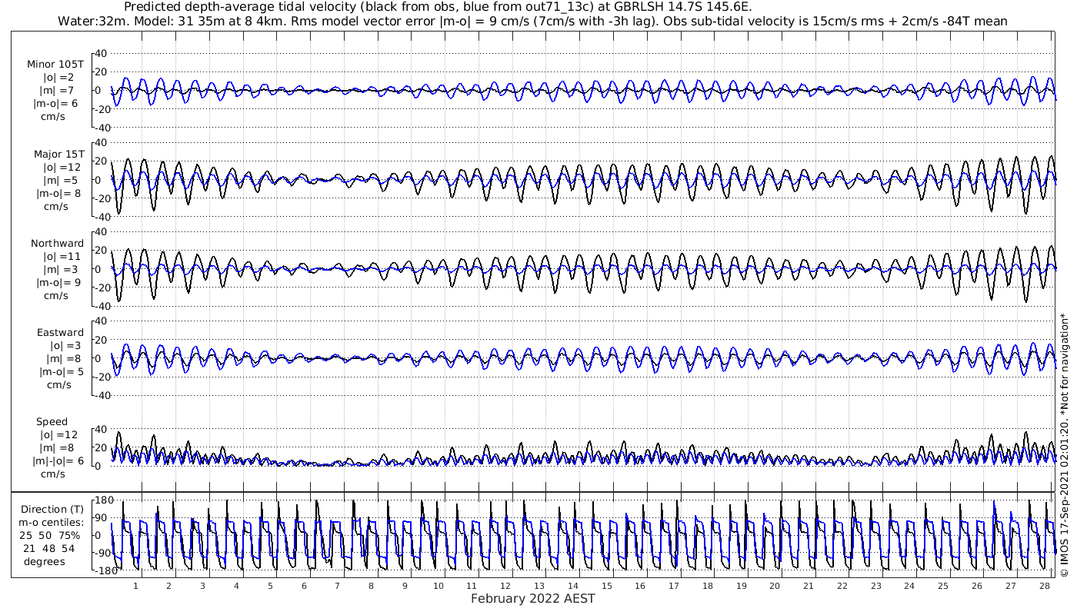Screen dimensions: 1077x615
Task: Click '|o| =2' in Minor 105T panel
Action: click(58, 78)
